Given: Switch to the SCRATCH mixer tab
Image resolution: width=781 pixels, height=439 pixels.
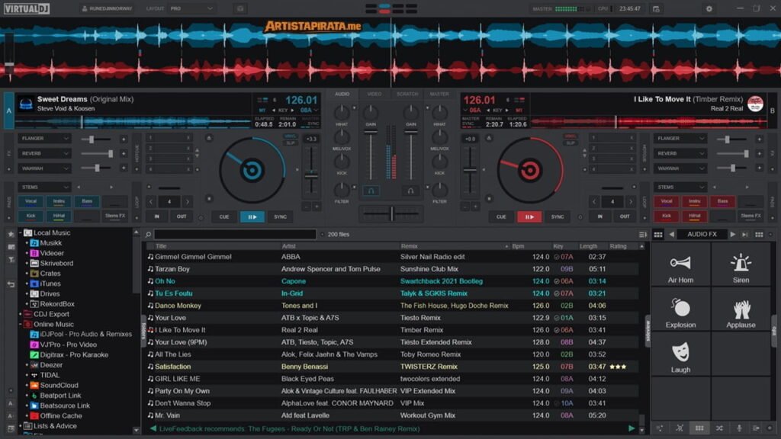Looking at the screenshot, I should pos(408,95).
